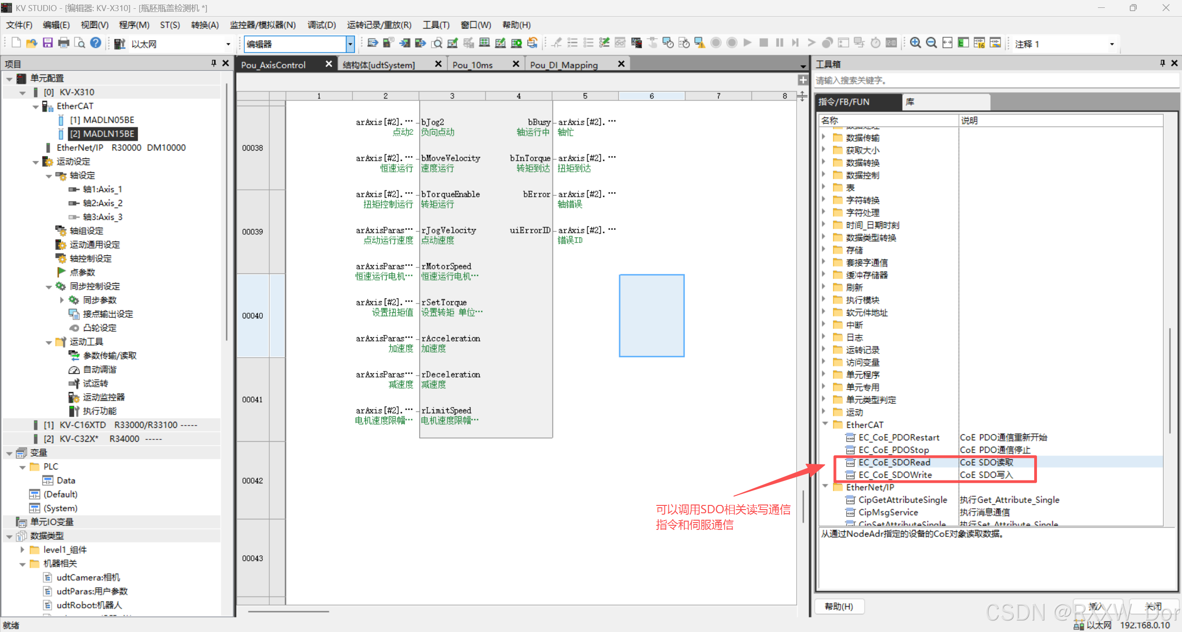Toggle the pin on the 项目 panel
This screenshot has height=632, width=1182.
(213, 63)
